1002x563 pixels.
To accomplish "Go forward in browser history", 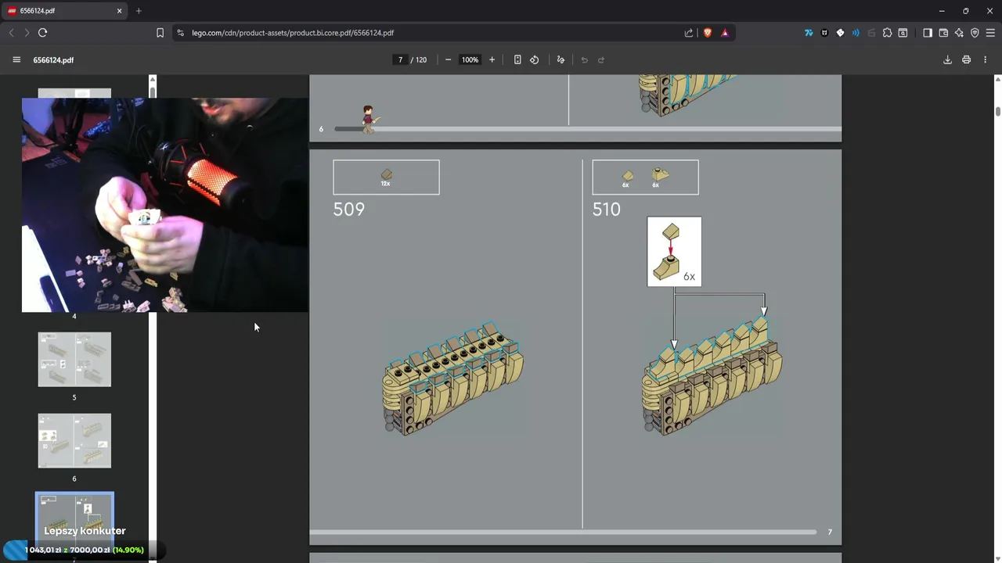I will pyautogui.click(x=27, y=33).
